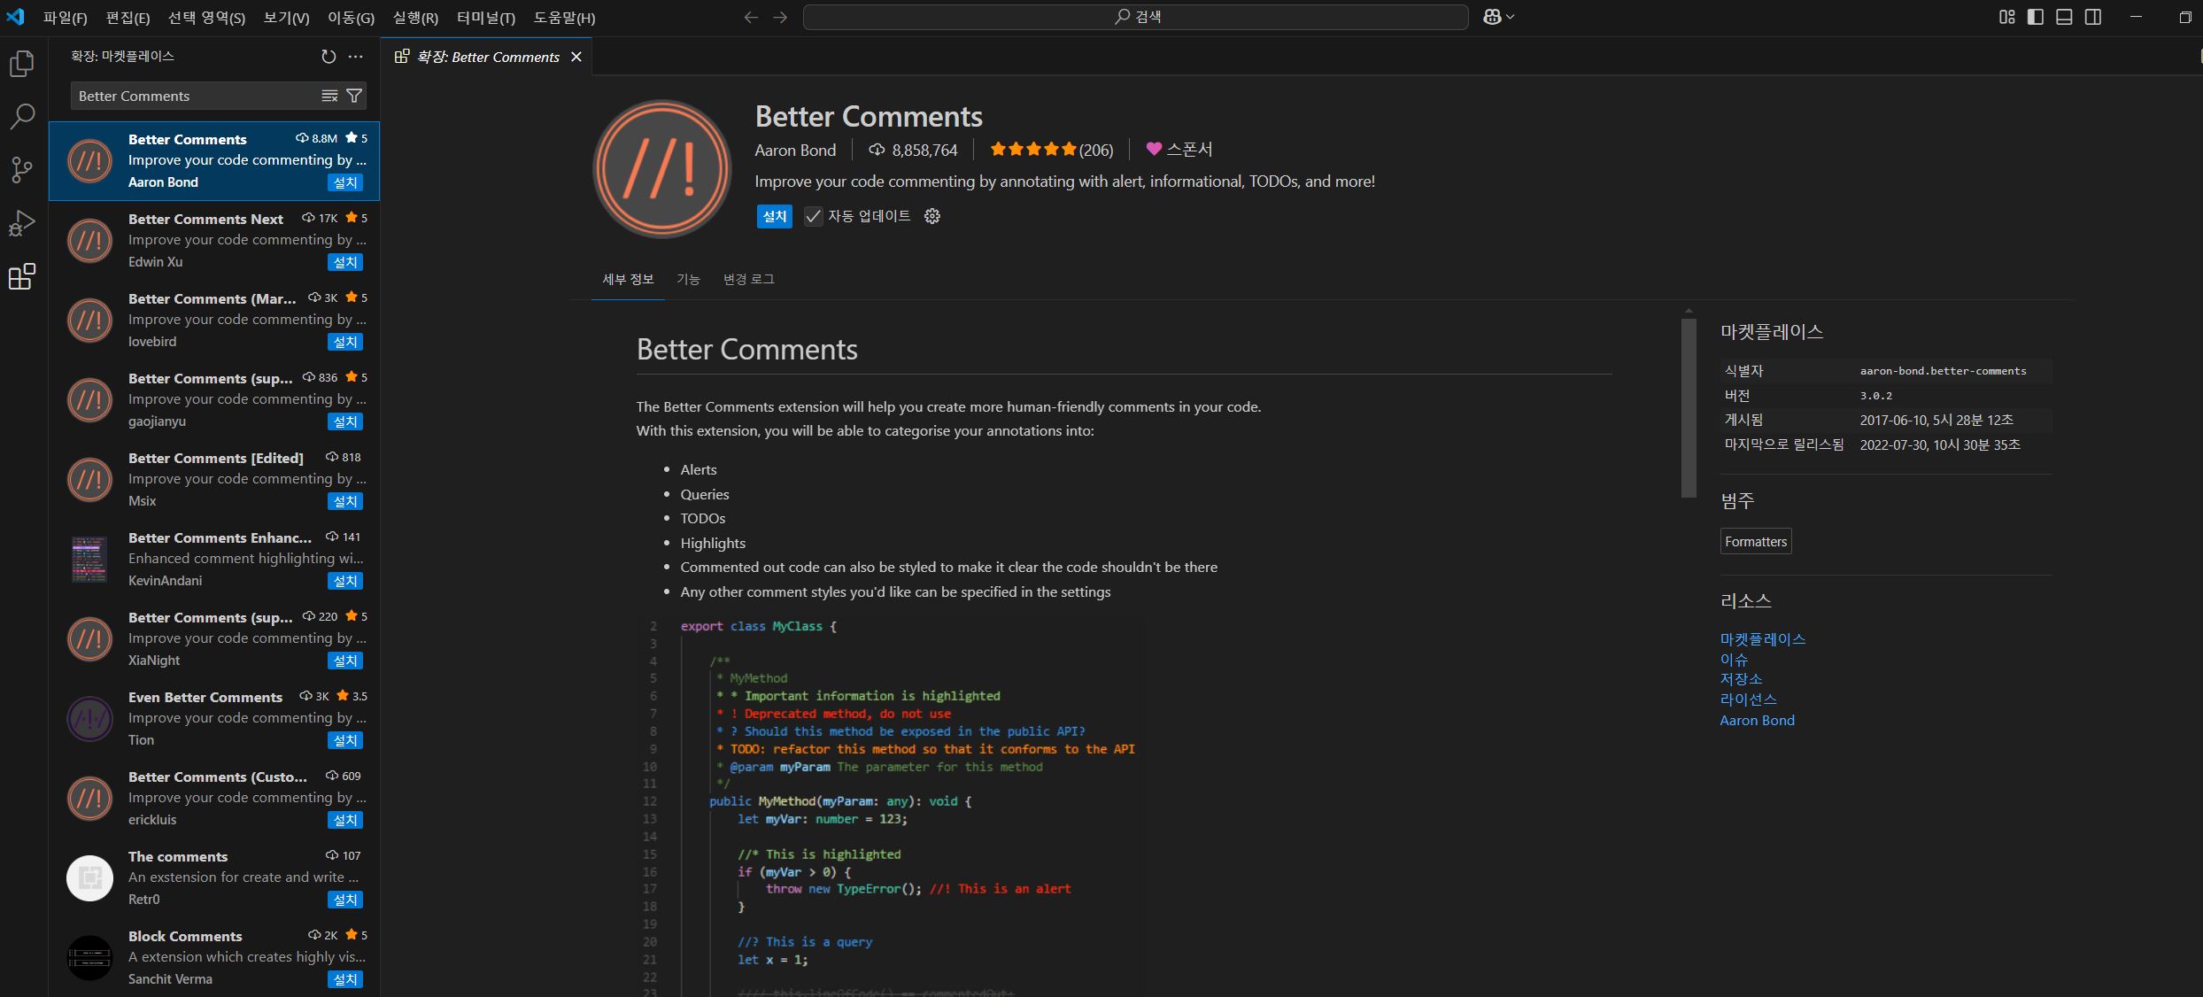Image resolution: width=2203 pixels, height=997 pixels.
Task: Click the VS Code logo icon
Action: [16, 17]
